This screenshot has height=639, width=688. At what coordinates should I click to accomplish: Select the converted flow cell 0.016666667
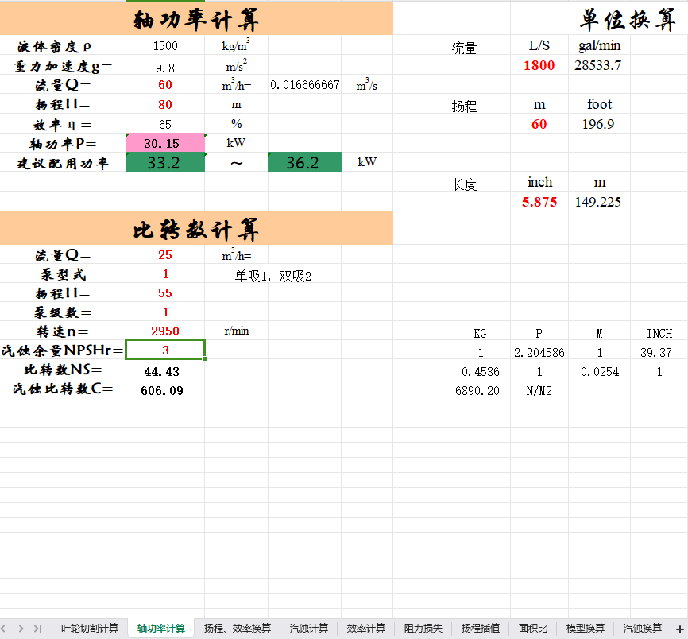(304, 84)
